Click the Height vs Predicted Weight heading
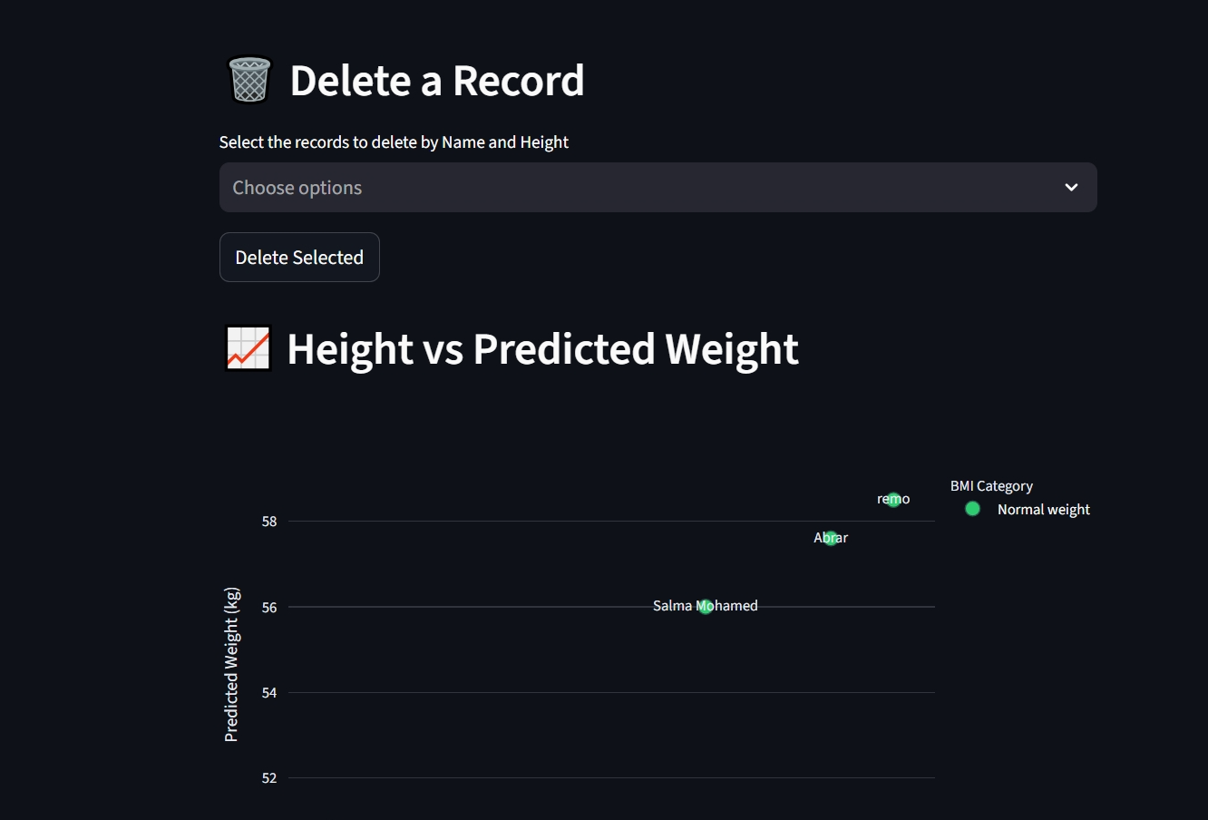 click(542, 349)
